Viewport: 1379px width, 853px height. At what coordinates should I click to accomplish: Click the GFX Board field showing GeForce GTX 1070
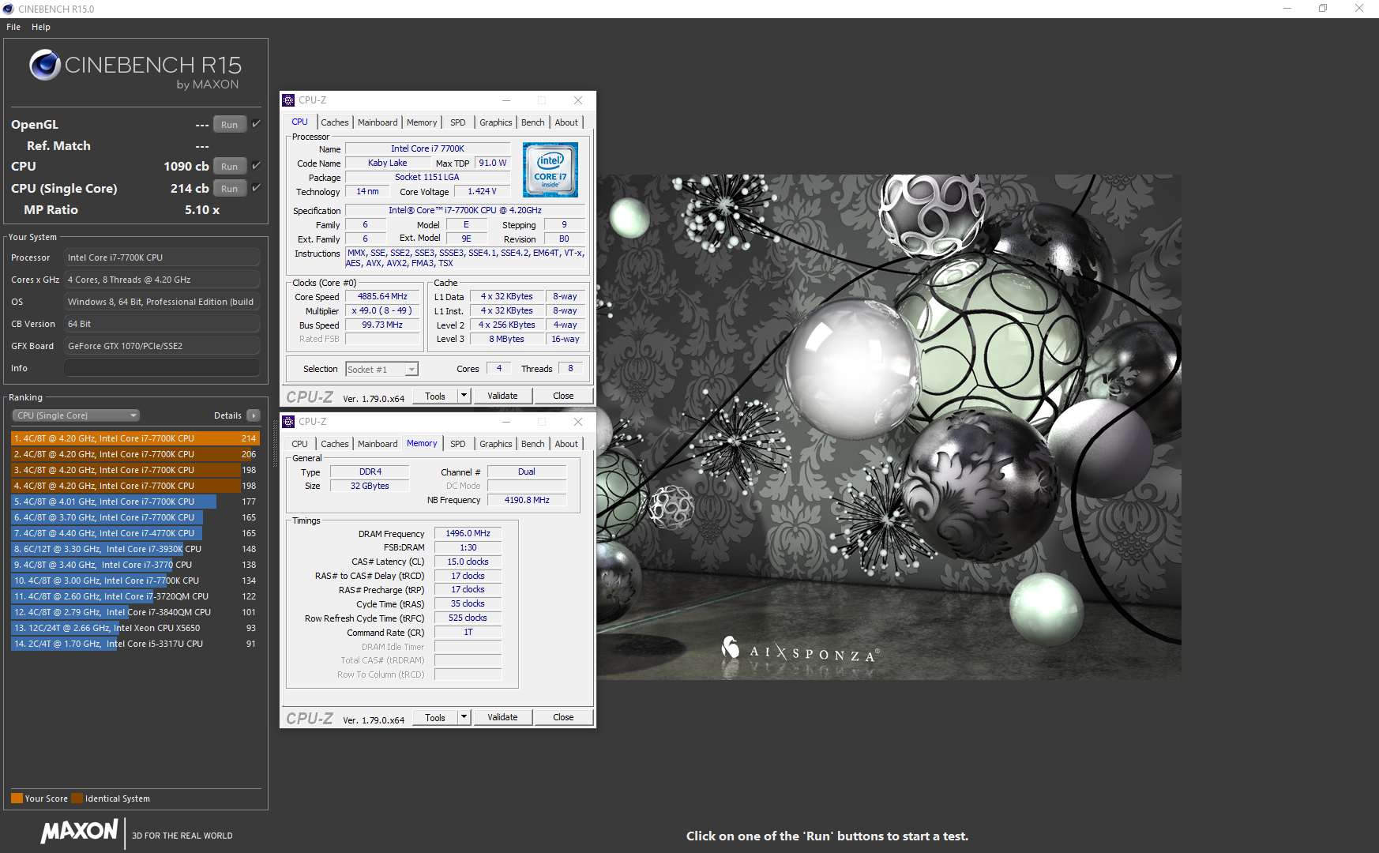tap(162, 346)
